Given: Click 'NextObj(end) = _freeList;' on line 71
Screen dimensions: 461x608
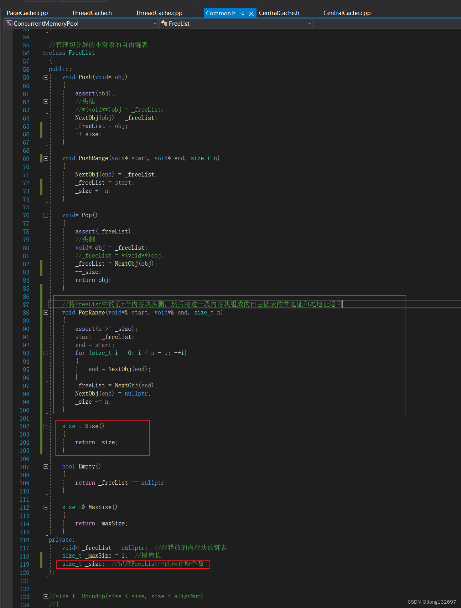Looking at the screenshot, I should pyautogui.click(x=116, y=175).
